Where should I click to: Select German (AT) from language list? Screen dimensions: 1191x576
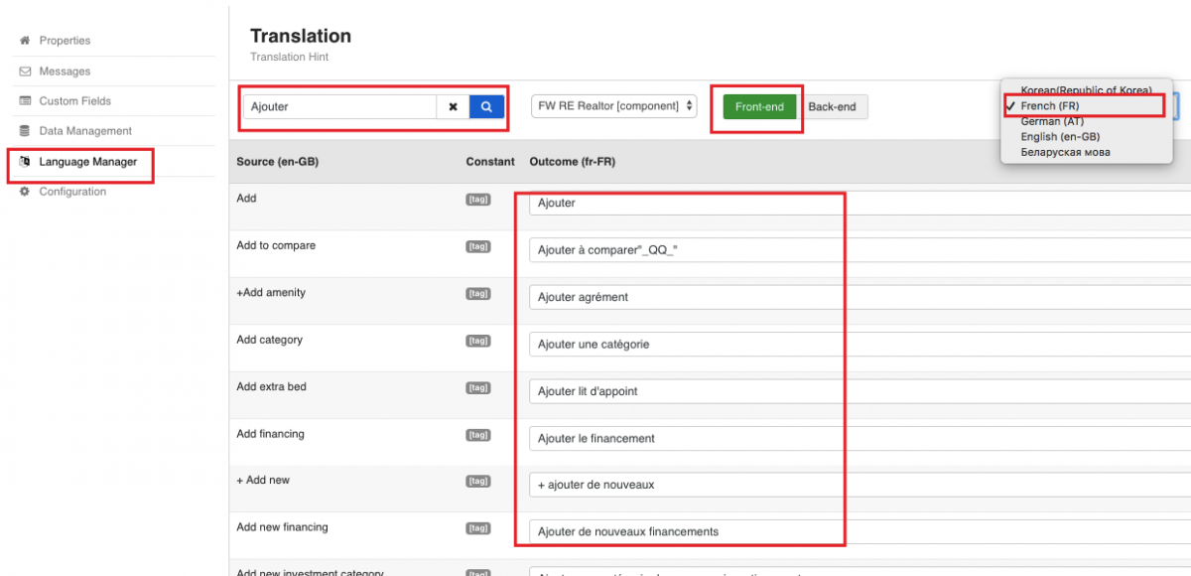coord(1052,121)
